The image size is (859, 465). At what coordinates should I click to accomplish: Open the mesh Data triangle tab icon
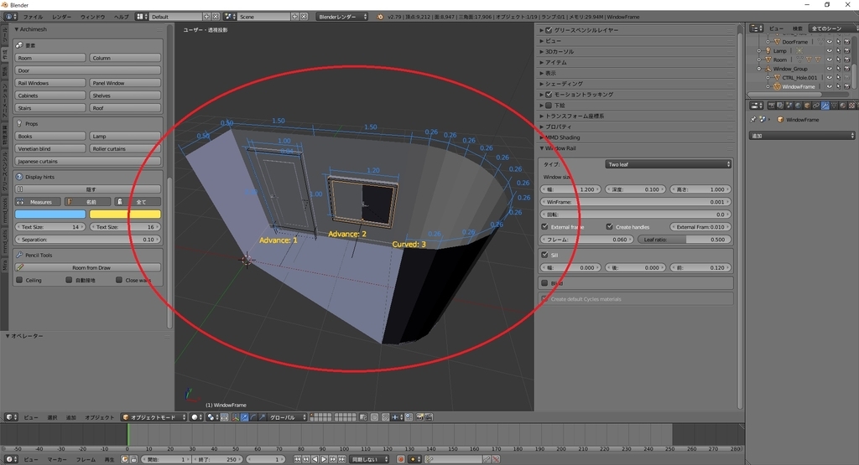(x=834, y=106)
